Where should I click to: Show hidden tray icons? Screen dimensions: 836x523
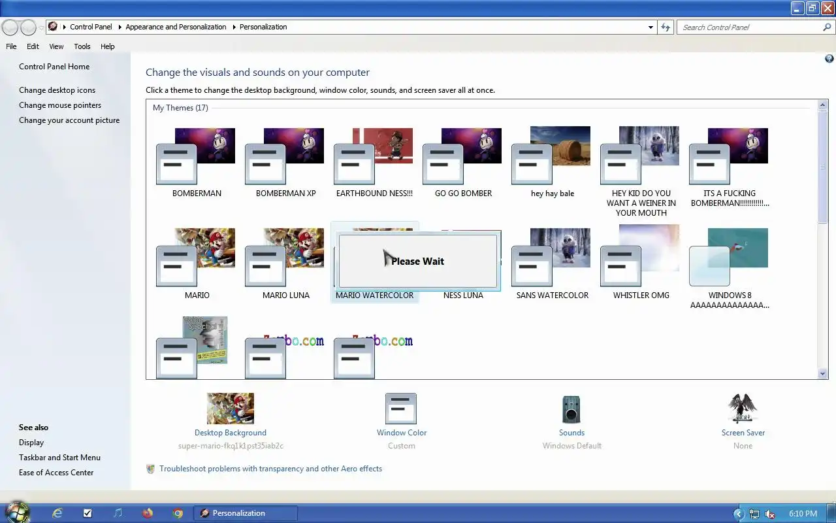pos(739,514)
